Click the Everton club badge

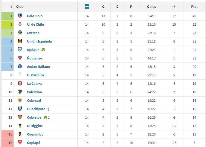coord(20,33)
